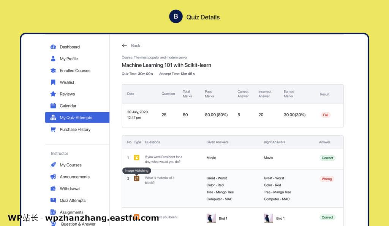389x226 pixels.
Task: Go Back using the arrow button
Action: click(125, 45)
